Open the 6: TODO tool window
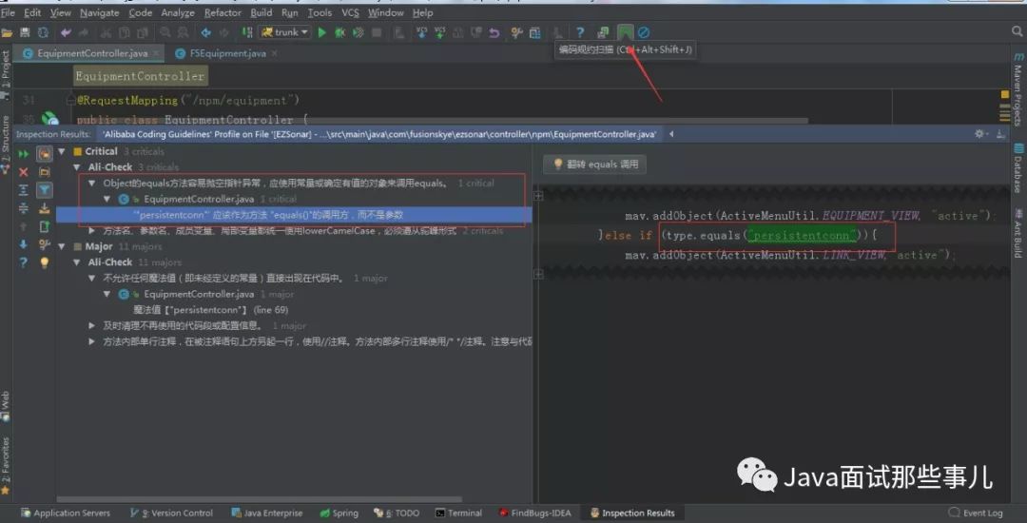 397,513
